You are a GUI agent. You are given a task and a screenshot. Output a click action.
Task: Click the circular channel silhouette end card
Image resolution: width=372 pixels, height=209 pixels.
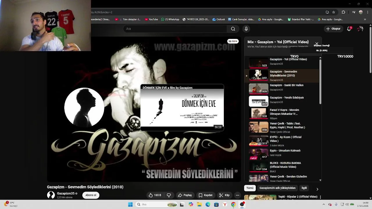(x=84, y=107)
